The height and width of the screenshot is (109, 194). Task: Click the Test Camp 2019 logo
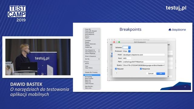(17, 14)
